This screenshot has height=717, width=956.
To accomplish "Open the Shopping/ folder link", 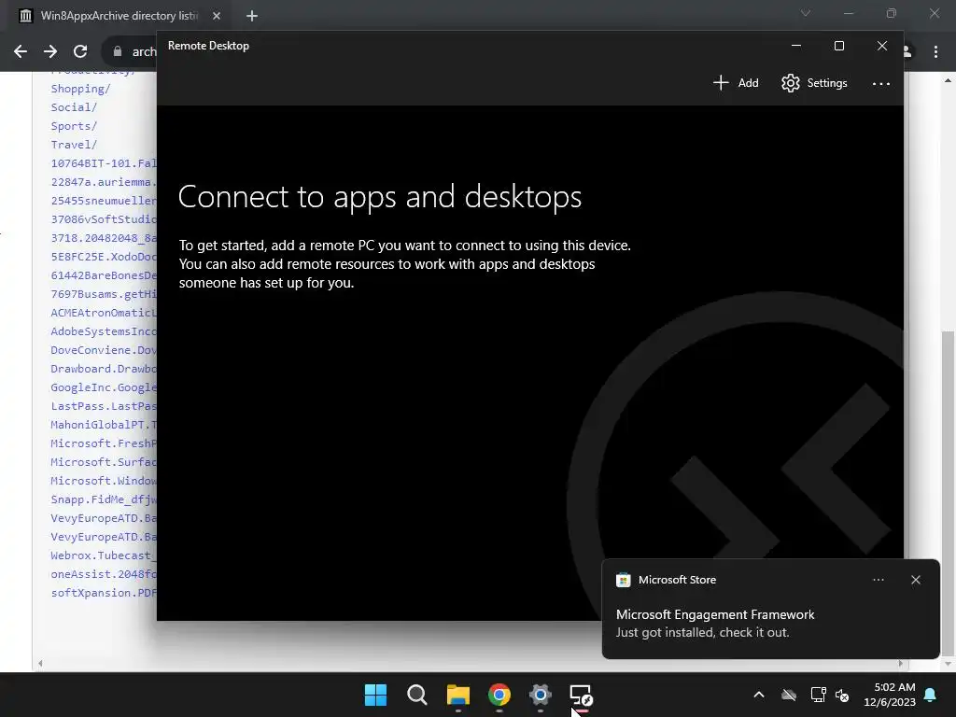I will coord(80,89).
